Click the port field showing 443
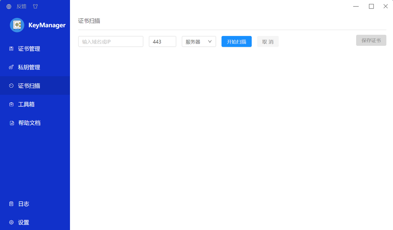 pyautogui.click(x=162, y=42)
